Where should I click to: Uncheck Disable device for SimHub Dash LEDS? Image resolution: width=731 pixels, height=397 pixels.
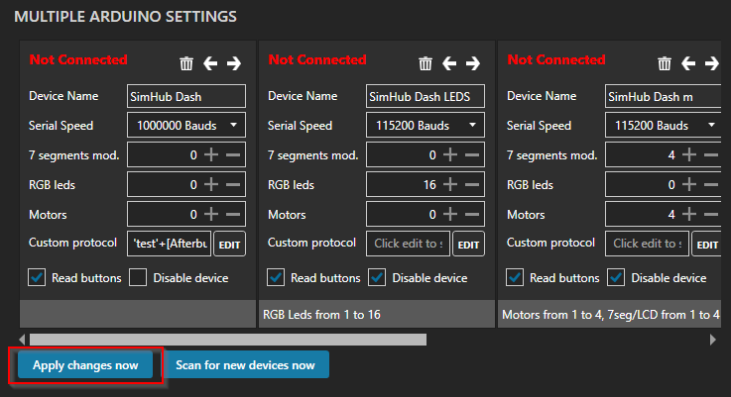(377, 277)
